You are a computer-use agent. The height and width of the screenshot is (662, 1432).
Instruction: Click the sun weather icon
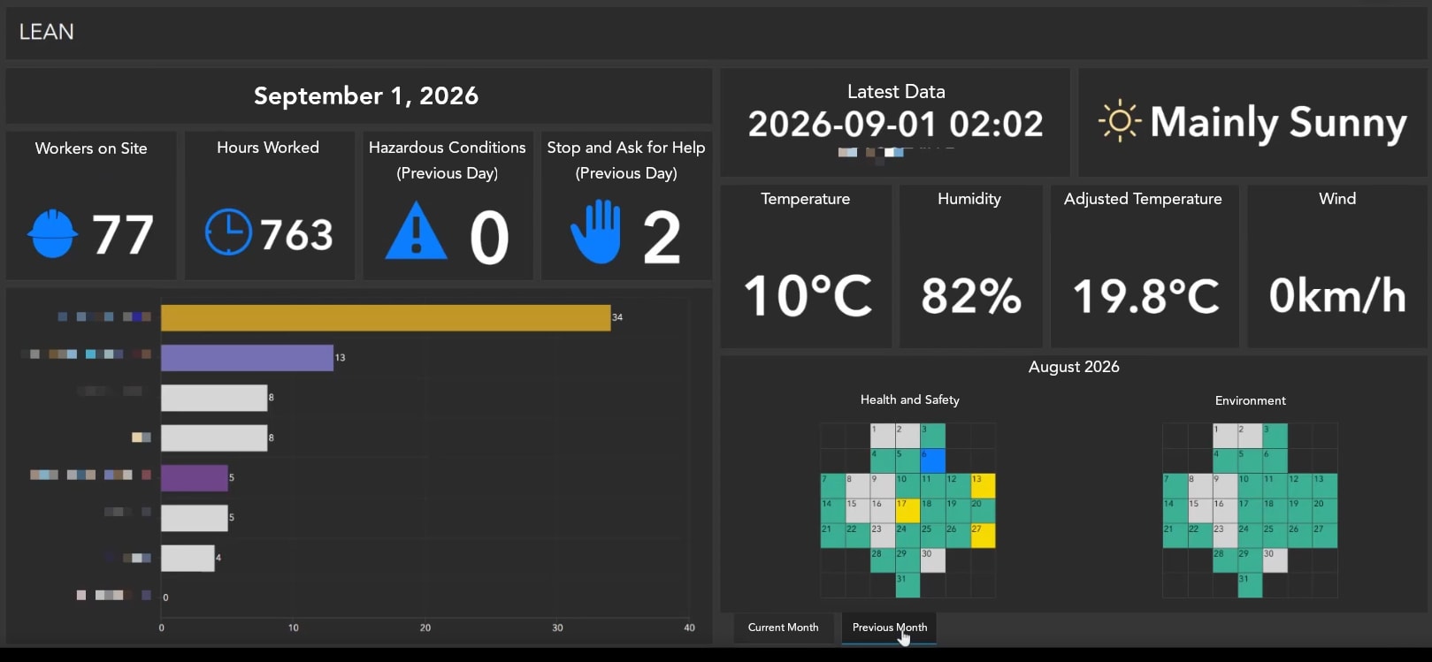tap(1120, 121)
